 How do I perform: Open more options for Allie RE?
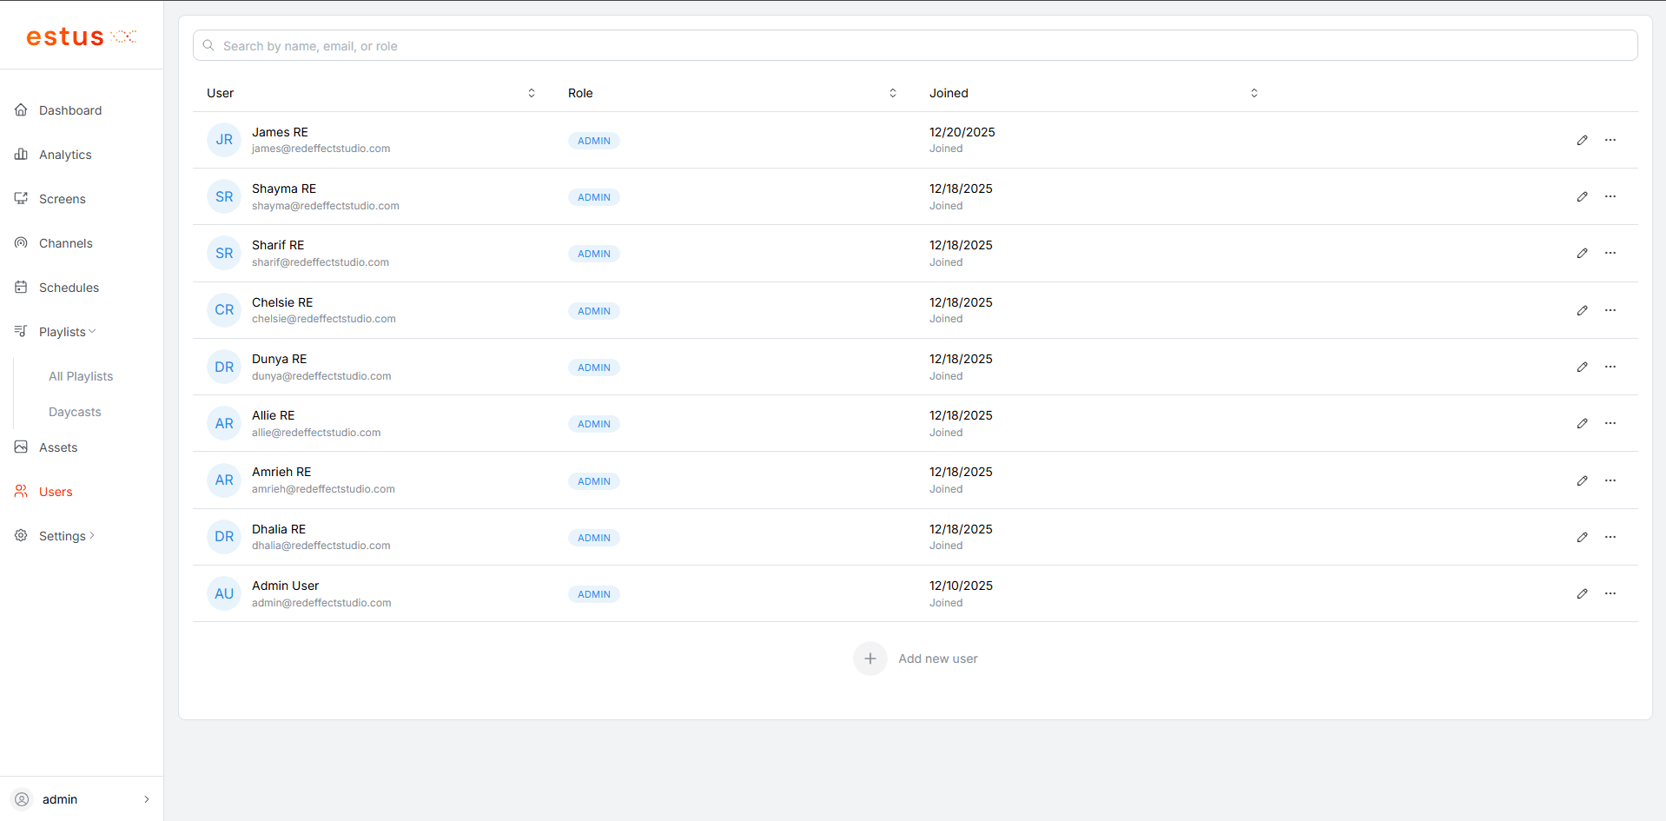tap(1610, 423)
